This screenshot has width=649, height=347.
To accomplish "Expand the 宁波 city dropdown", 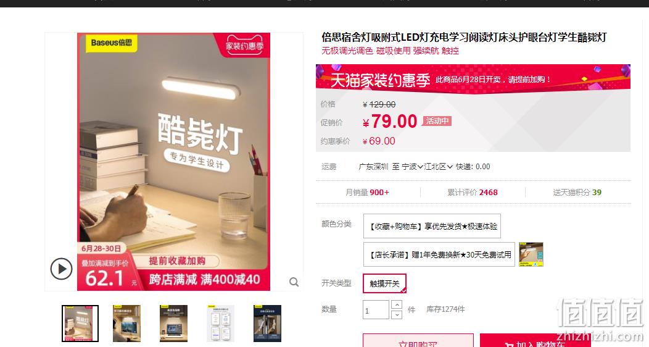I will tap(412, 167).
